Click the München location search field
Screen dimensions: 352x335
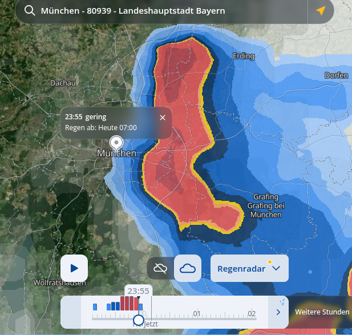tap(161, 11)
